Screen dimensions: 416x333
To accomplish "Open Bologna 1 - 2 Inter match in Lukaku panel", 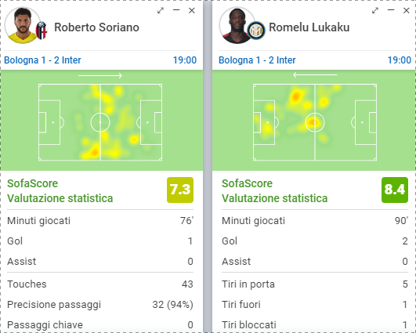I will (x=257, y=60).
